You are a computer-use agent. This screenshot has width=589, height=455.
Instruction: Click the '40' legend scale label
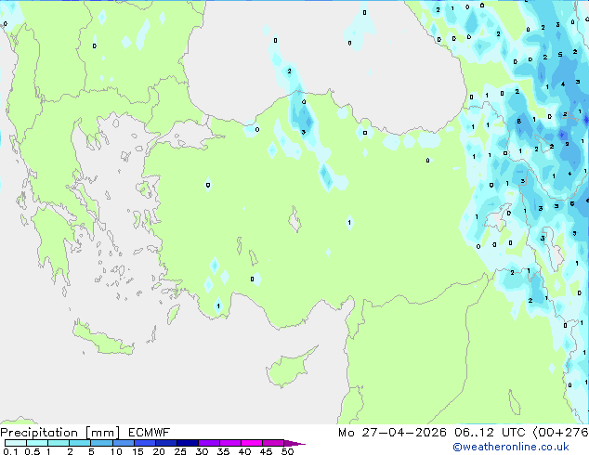244,451
